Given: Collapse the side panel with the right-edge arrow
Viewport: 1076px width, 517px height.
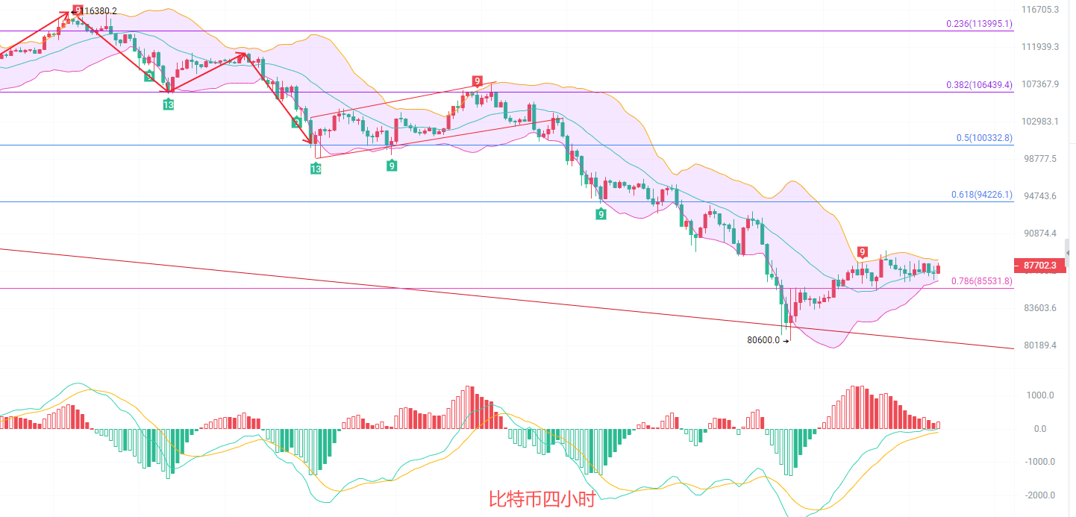Looking at the screenshot, I should (1066, 254).
